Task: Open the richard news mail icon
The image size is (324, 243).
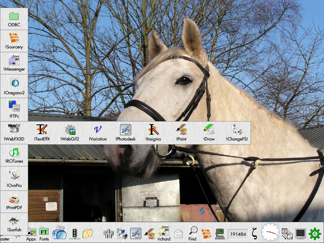Action: coord(164,234)
